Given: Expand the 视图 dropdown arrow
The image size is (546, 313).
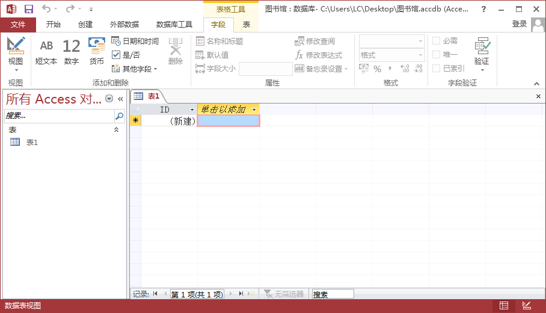Looking at the screenshot, I should (x=16, y=70).
